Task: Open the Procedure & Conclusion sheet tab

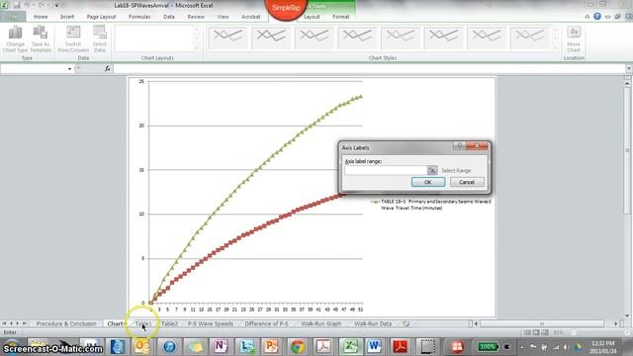Action: click(66, 323)
